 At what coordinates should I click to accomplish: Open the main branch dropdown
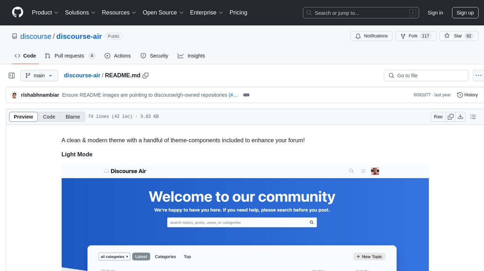(x=39, y=76)
